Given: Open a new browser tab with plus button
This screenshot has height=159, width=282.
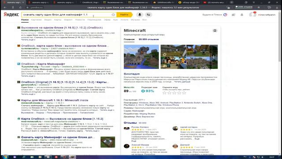Looking at the screenshot, I should pyautogui.click(x=232, y=2).
